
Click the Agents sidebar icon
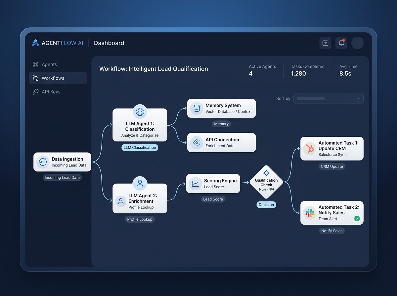pos(35,64)
